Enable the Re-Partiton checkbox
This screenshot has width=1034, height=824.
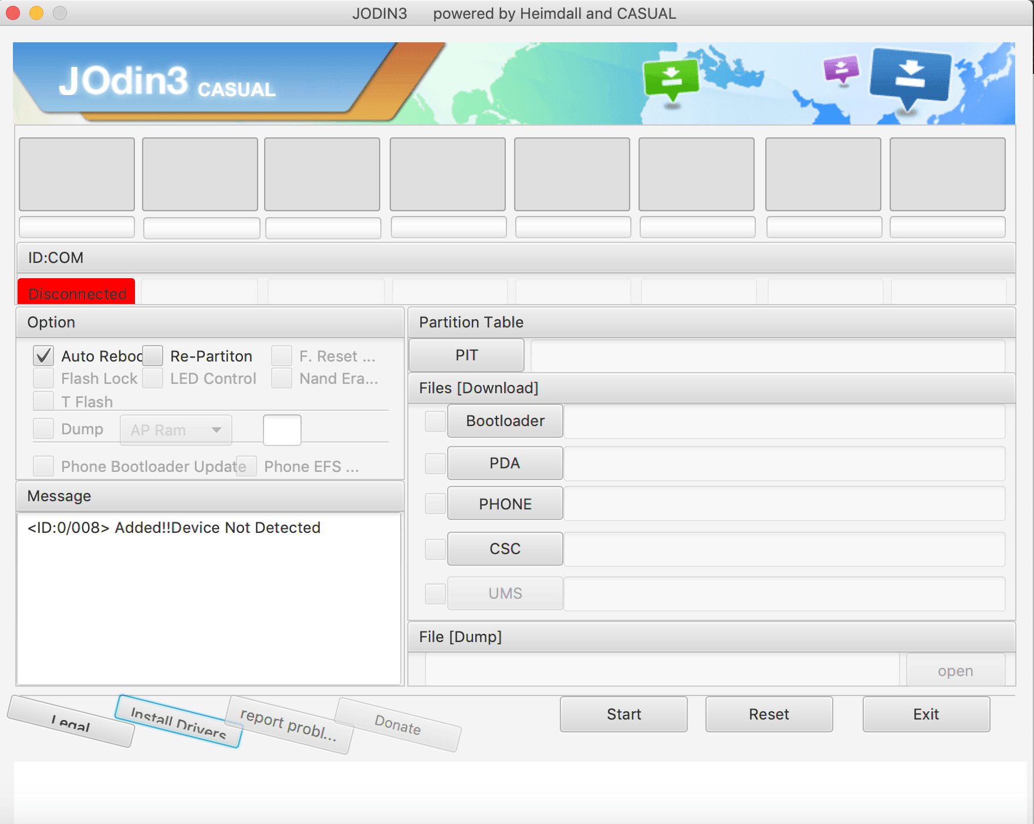(153, 356)
